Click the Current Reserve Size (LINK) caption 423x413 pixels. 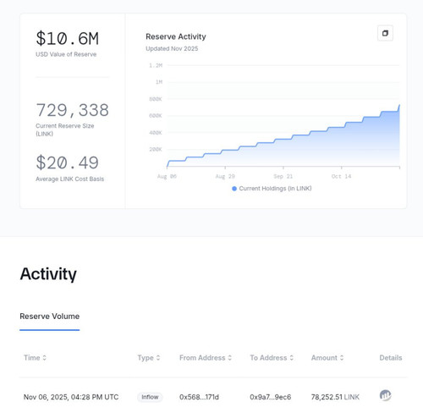click(x=65, y=129)
